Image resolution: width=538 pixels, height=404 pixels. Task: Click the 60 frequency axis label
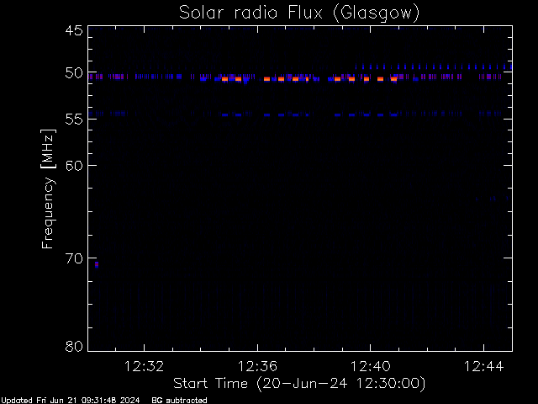pyautogui.click(x=74, y=165)
